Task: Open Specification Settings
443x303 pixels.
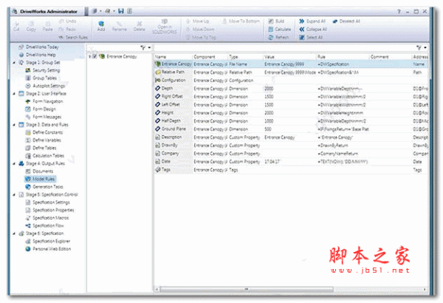Action: coord(48,202)
